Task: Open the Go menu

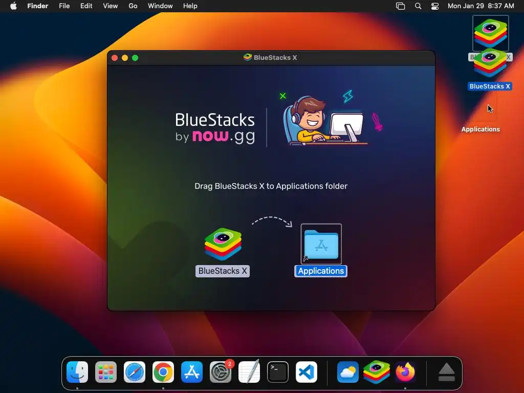Action: (x=133, y=6)
